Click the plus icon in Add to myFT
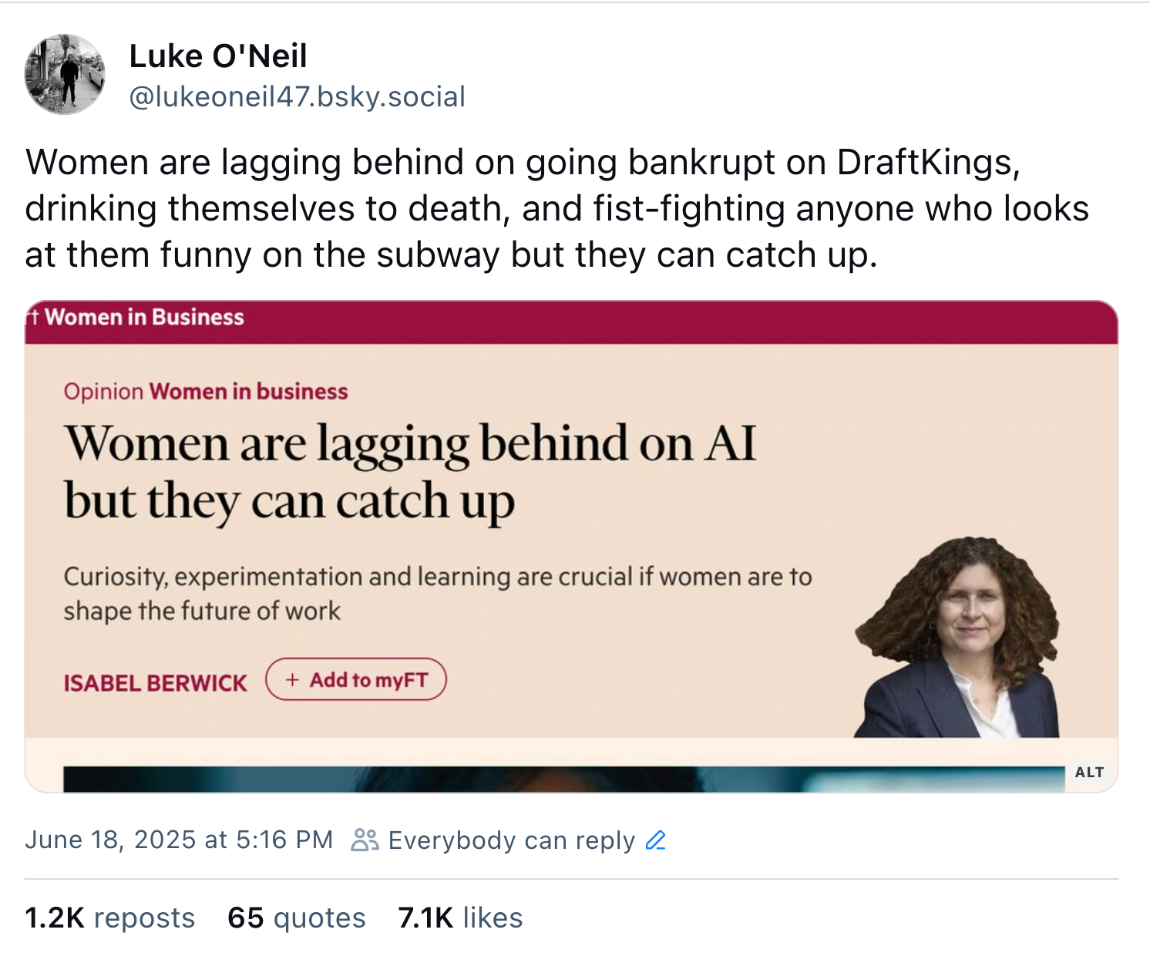 click(x=292, y=680)
